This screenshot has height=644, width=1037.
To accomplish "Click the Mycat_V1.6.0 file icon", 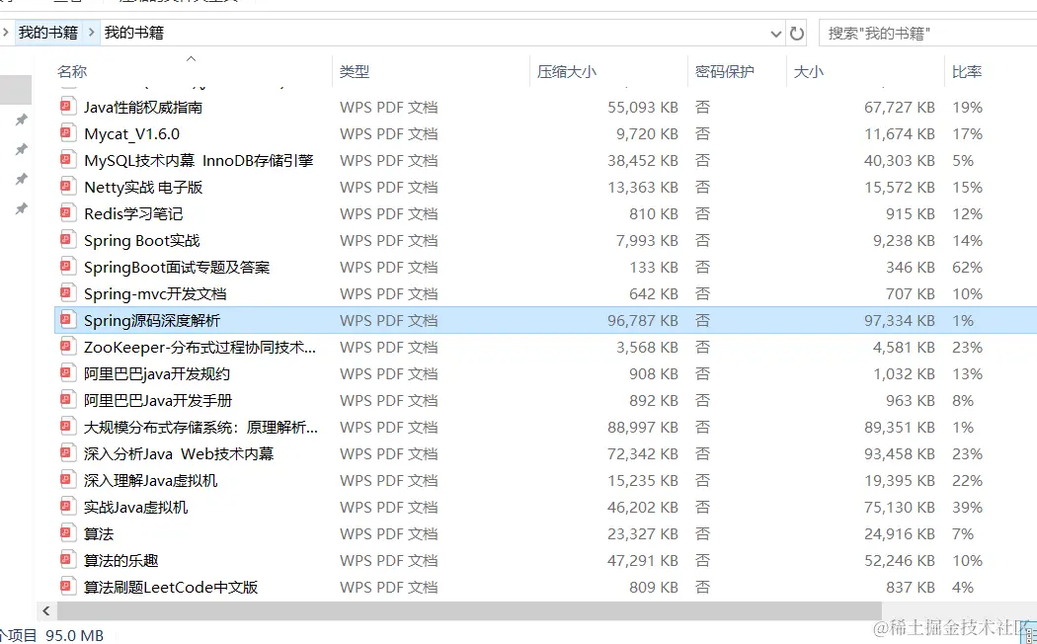I will [x=67, y=133].
